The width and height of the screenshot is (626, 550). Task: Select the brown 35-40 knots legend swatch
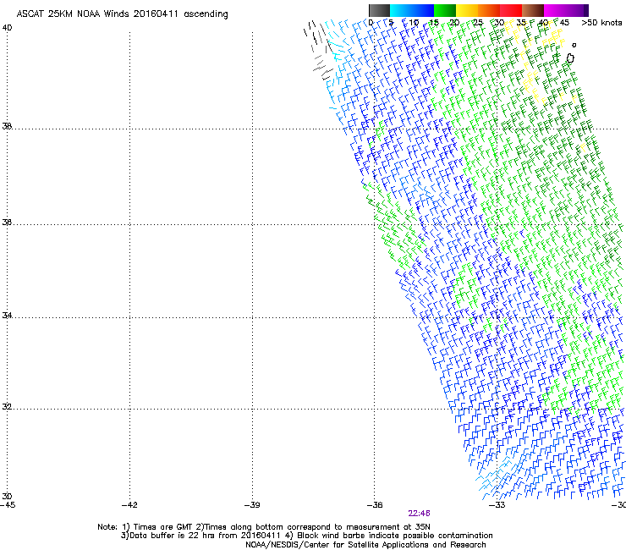[x=533, y=10]
